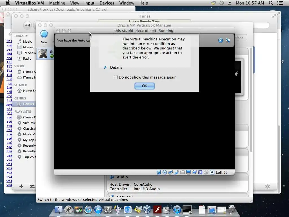The image size is (289, 217).
Task: Click the video capture indicator in VM status bar
Action: click(x=194, y=172)
